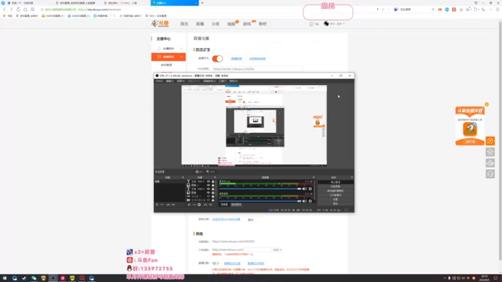The width and height of the screenshot is (502, 282).
Task: Open the 直播教程 link
Action: pos(237,59)
